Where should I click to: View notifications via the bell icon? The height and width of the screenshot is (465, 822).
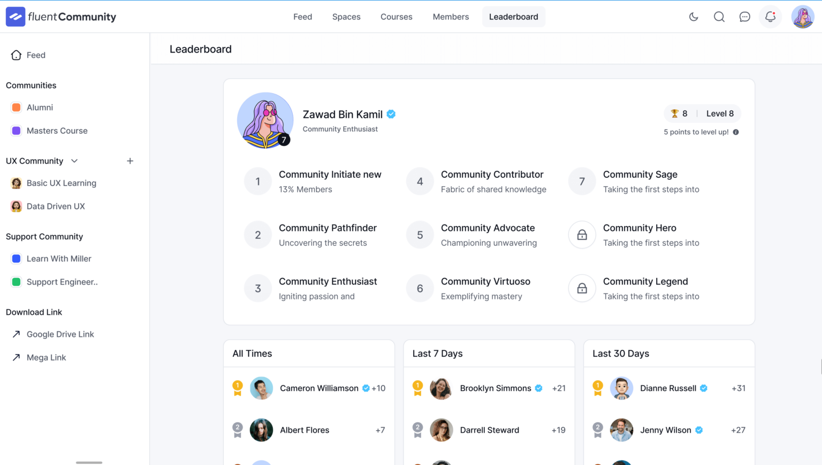tap(770, 17)
